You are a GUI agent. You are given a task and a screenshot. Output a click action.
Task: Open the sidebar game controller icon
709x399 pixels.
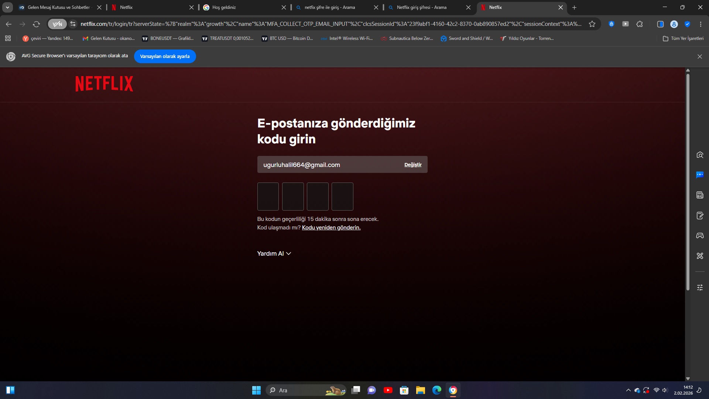[700, 235]
